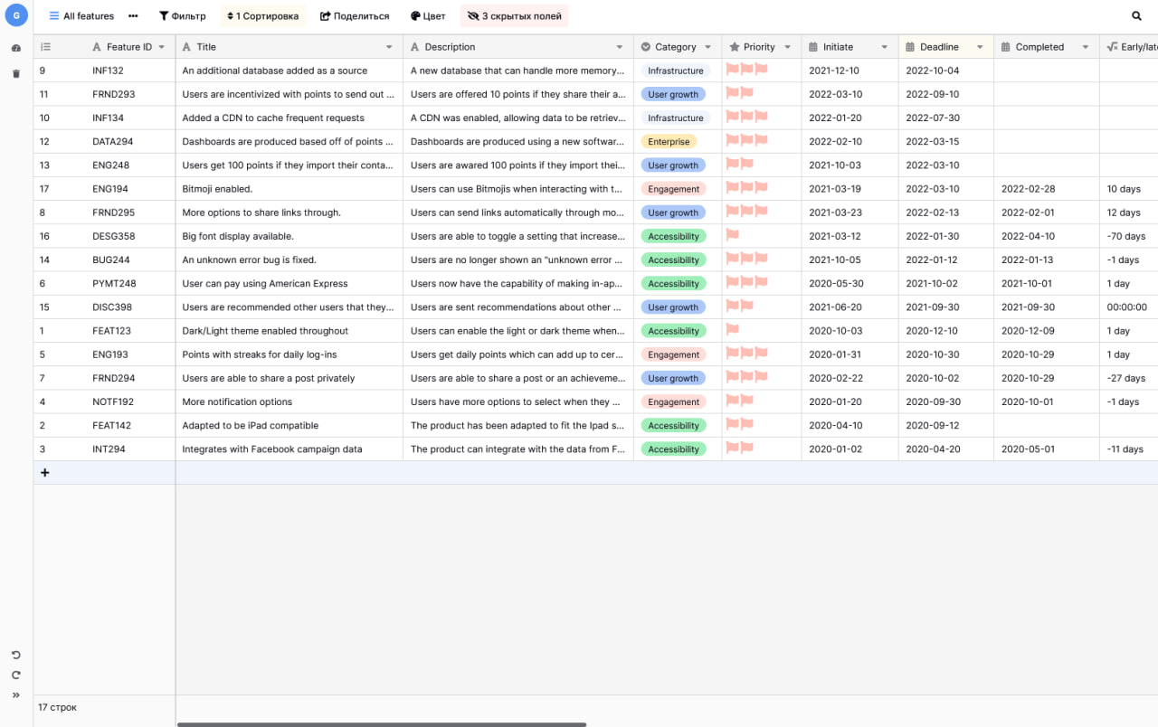Open the trash icon in sidebar
This screenshot has height=727, width=1158.
(15, 73)
